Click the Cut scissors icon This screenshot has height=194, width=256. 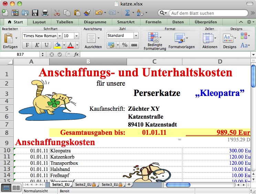click(x=57, y=13)
